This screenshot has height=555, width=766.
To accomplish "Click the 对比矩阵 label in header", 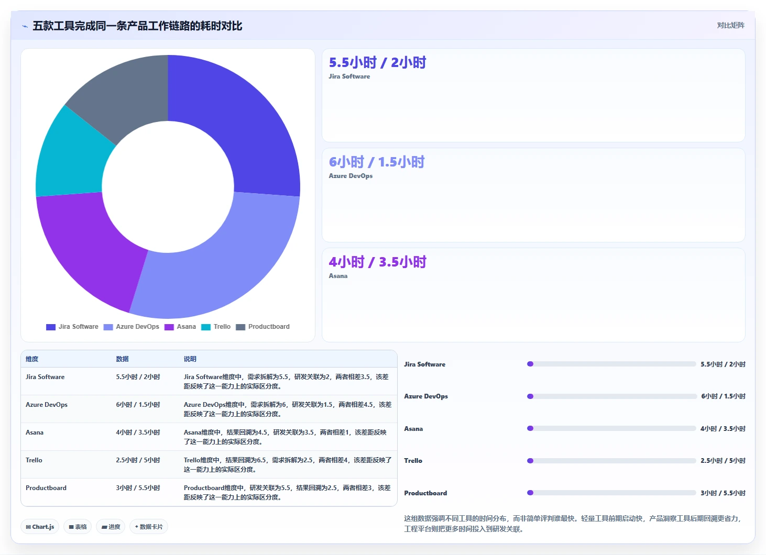I will click(730, 25).
